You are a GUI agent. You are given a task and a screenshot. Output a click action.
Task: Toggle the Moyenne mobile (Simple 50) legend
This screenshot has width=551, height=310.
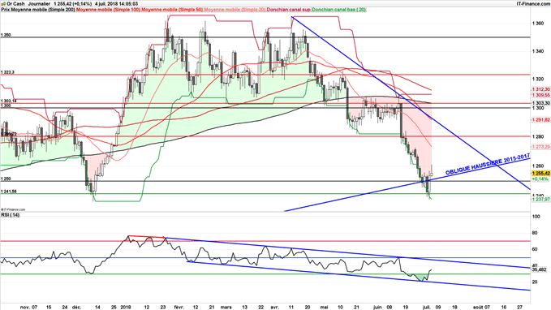pos(172,10)
